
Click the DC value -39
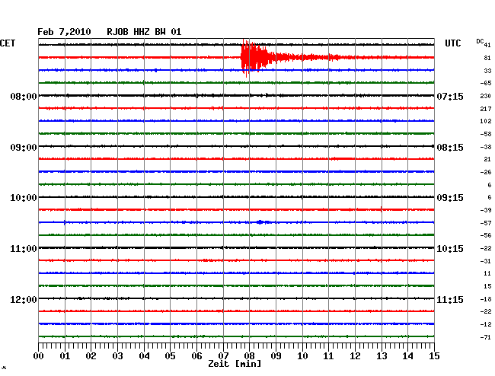[x=486, y=210]
